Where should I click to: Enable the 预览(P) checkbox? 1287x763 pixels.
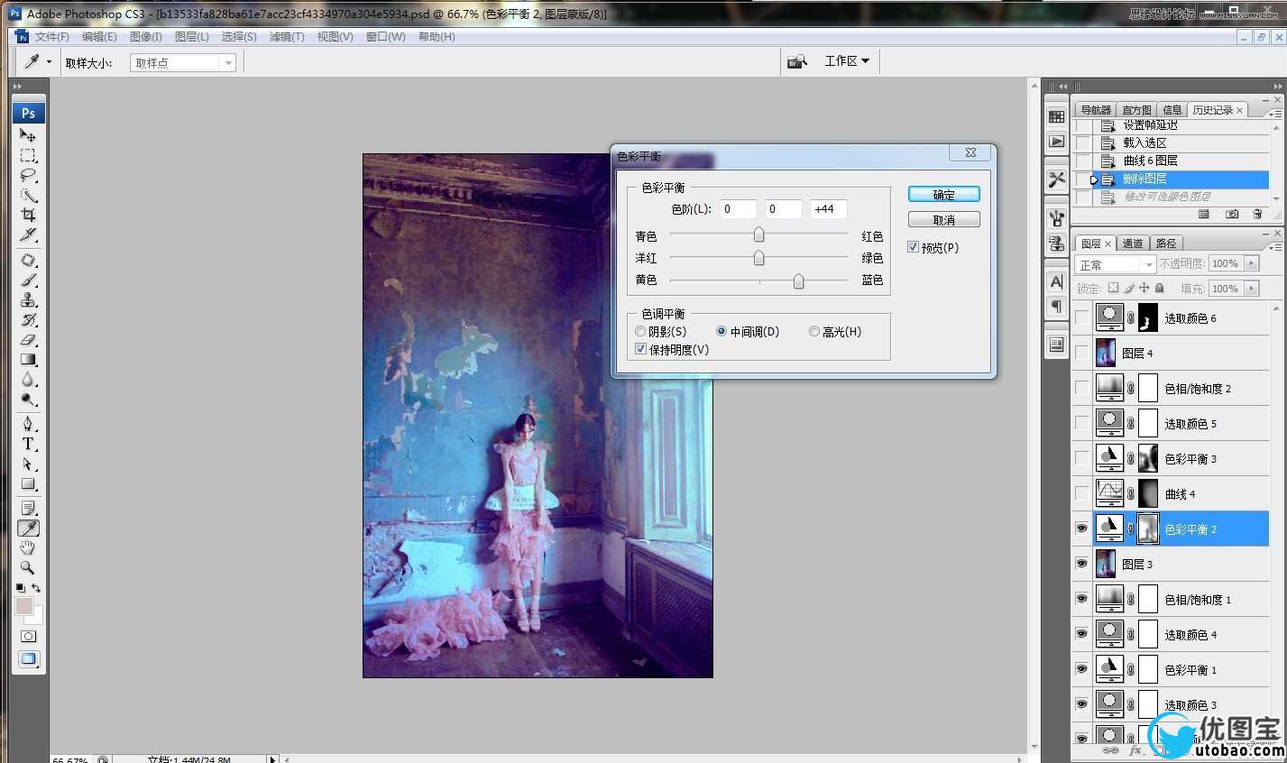point(913,247)
